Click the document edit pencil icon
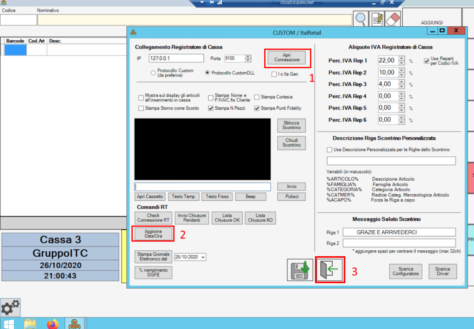This screenshot has height=329, width=474. click(377, 19)
